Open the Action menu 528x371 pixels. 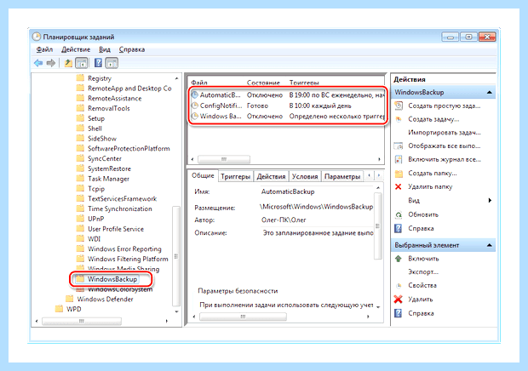(76, 49)
